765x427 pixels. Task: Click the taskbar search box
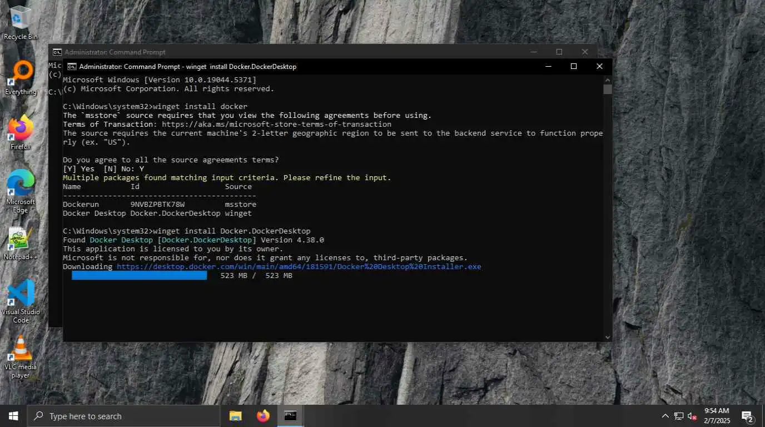click(123, 416)
